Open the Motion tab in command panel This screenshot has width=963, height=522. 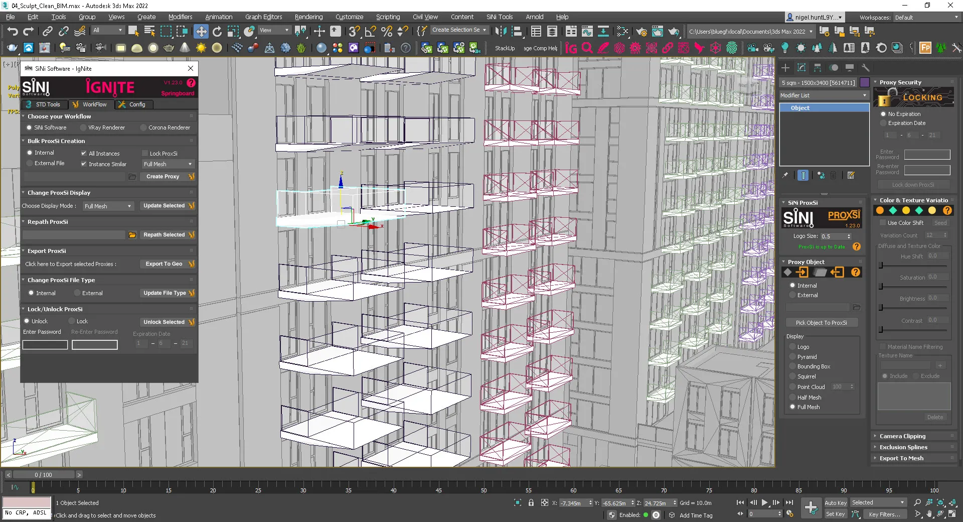(x=834, y=68)
